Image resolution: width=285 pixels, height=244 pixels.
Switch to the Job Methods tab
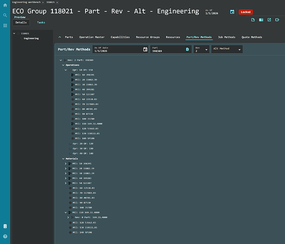pyautogui.click(x=226, y=37)
